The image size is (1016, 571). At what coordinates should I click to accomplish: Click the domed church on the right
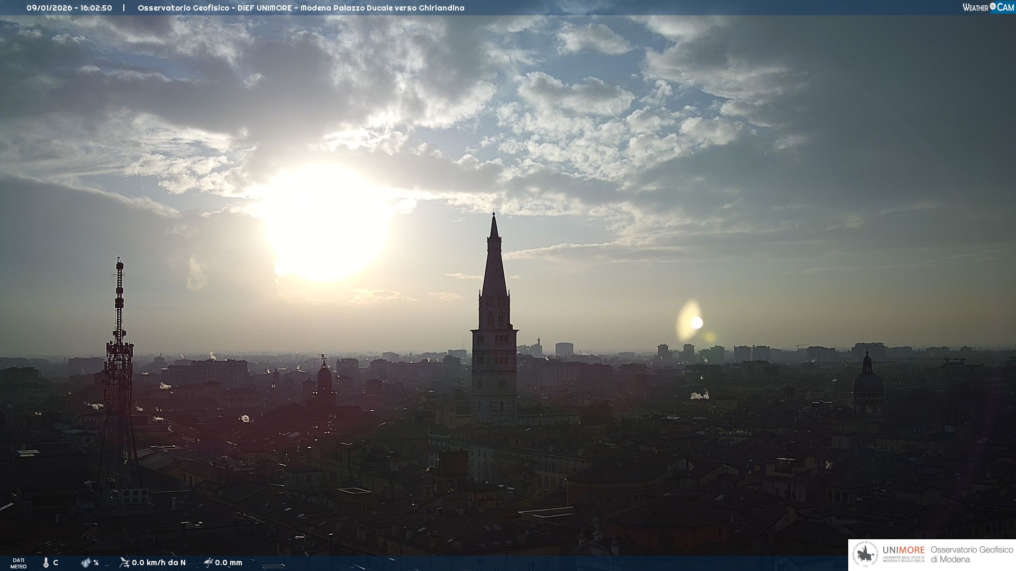point(868,383)
